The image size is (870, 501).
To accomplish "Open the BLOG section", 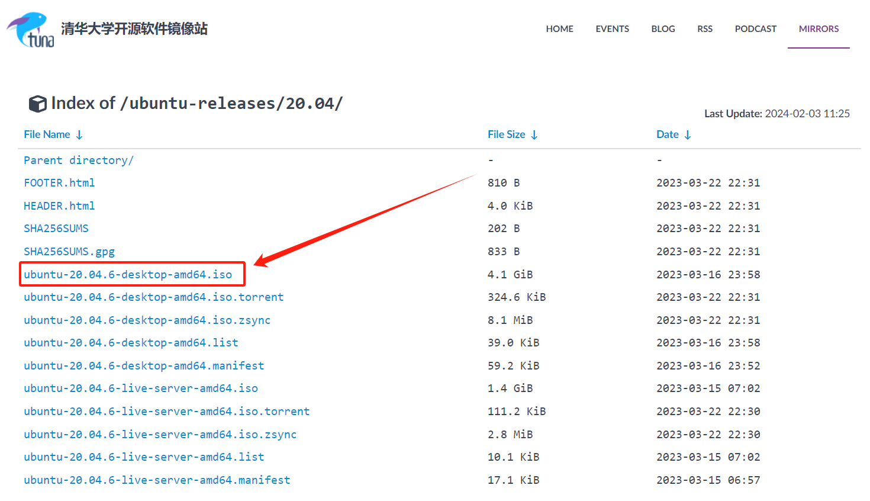I will (662, 28).
